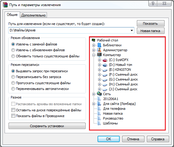The width and height of the screenshot is (174, 147).
Task: Open the extraction path dropdown arrow
Action: click(132, 30)
